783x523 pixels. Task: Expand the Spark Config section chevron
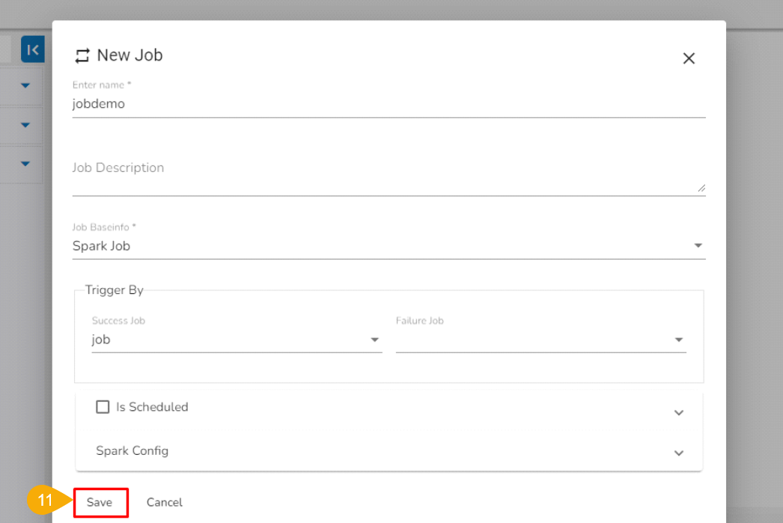tap(679, 453)
